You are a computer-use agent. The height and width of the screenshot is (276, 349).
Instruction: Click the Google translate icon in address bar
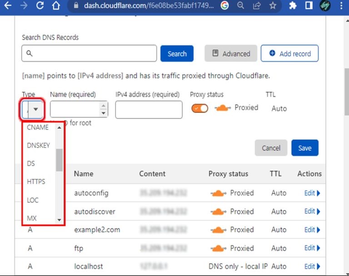point(224,6)
